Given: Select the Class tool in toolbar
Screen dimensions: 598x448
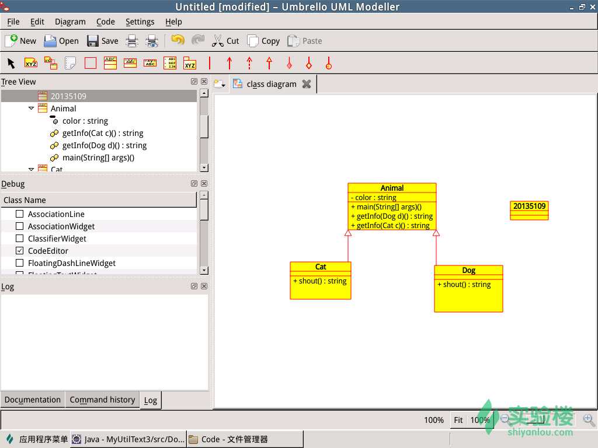Looking at the screenshot, I should point(110,63).
